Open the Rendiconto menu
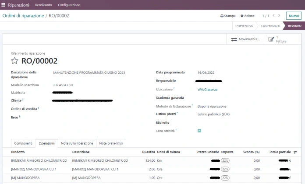Viewport: 305px width, 184px height. pyautogui.click(x=43, y=5)
